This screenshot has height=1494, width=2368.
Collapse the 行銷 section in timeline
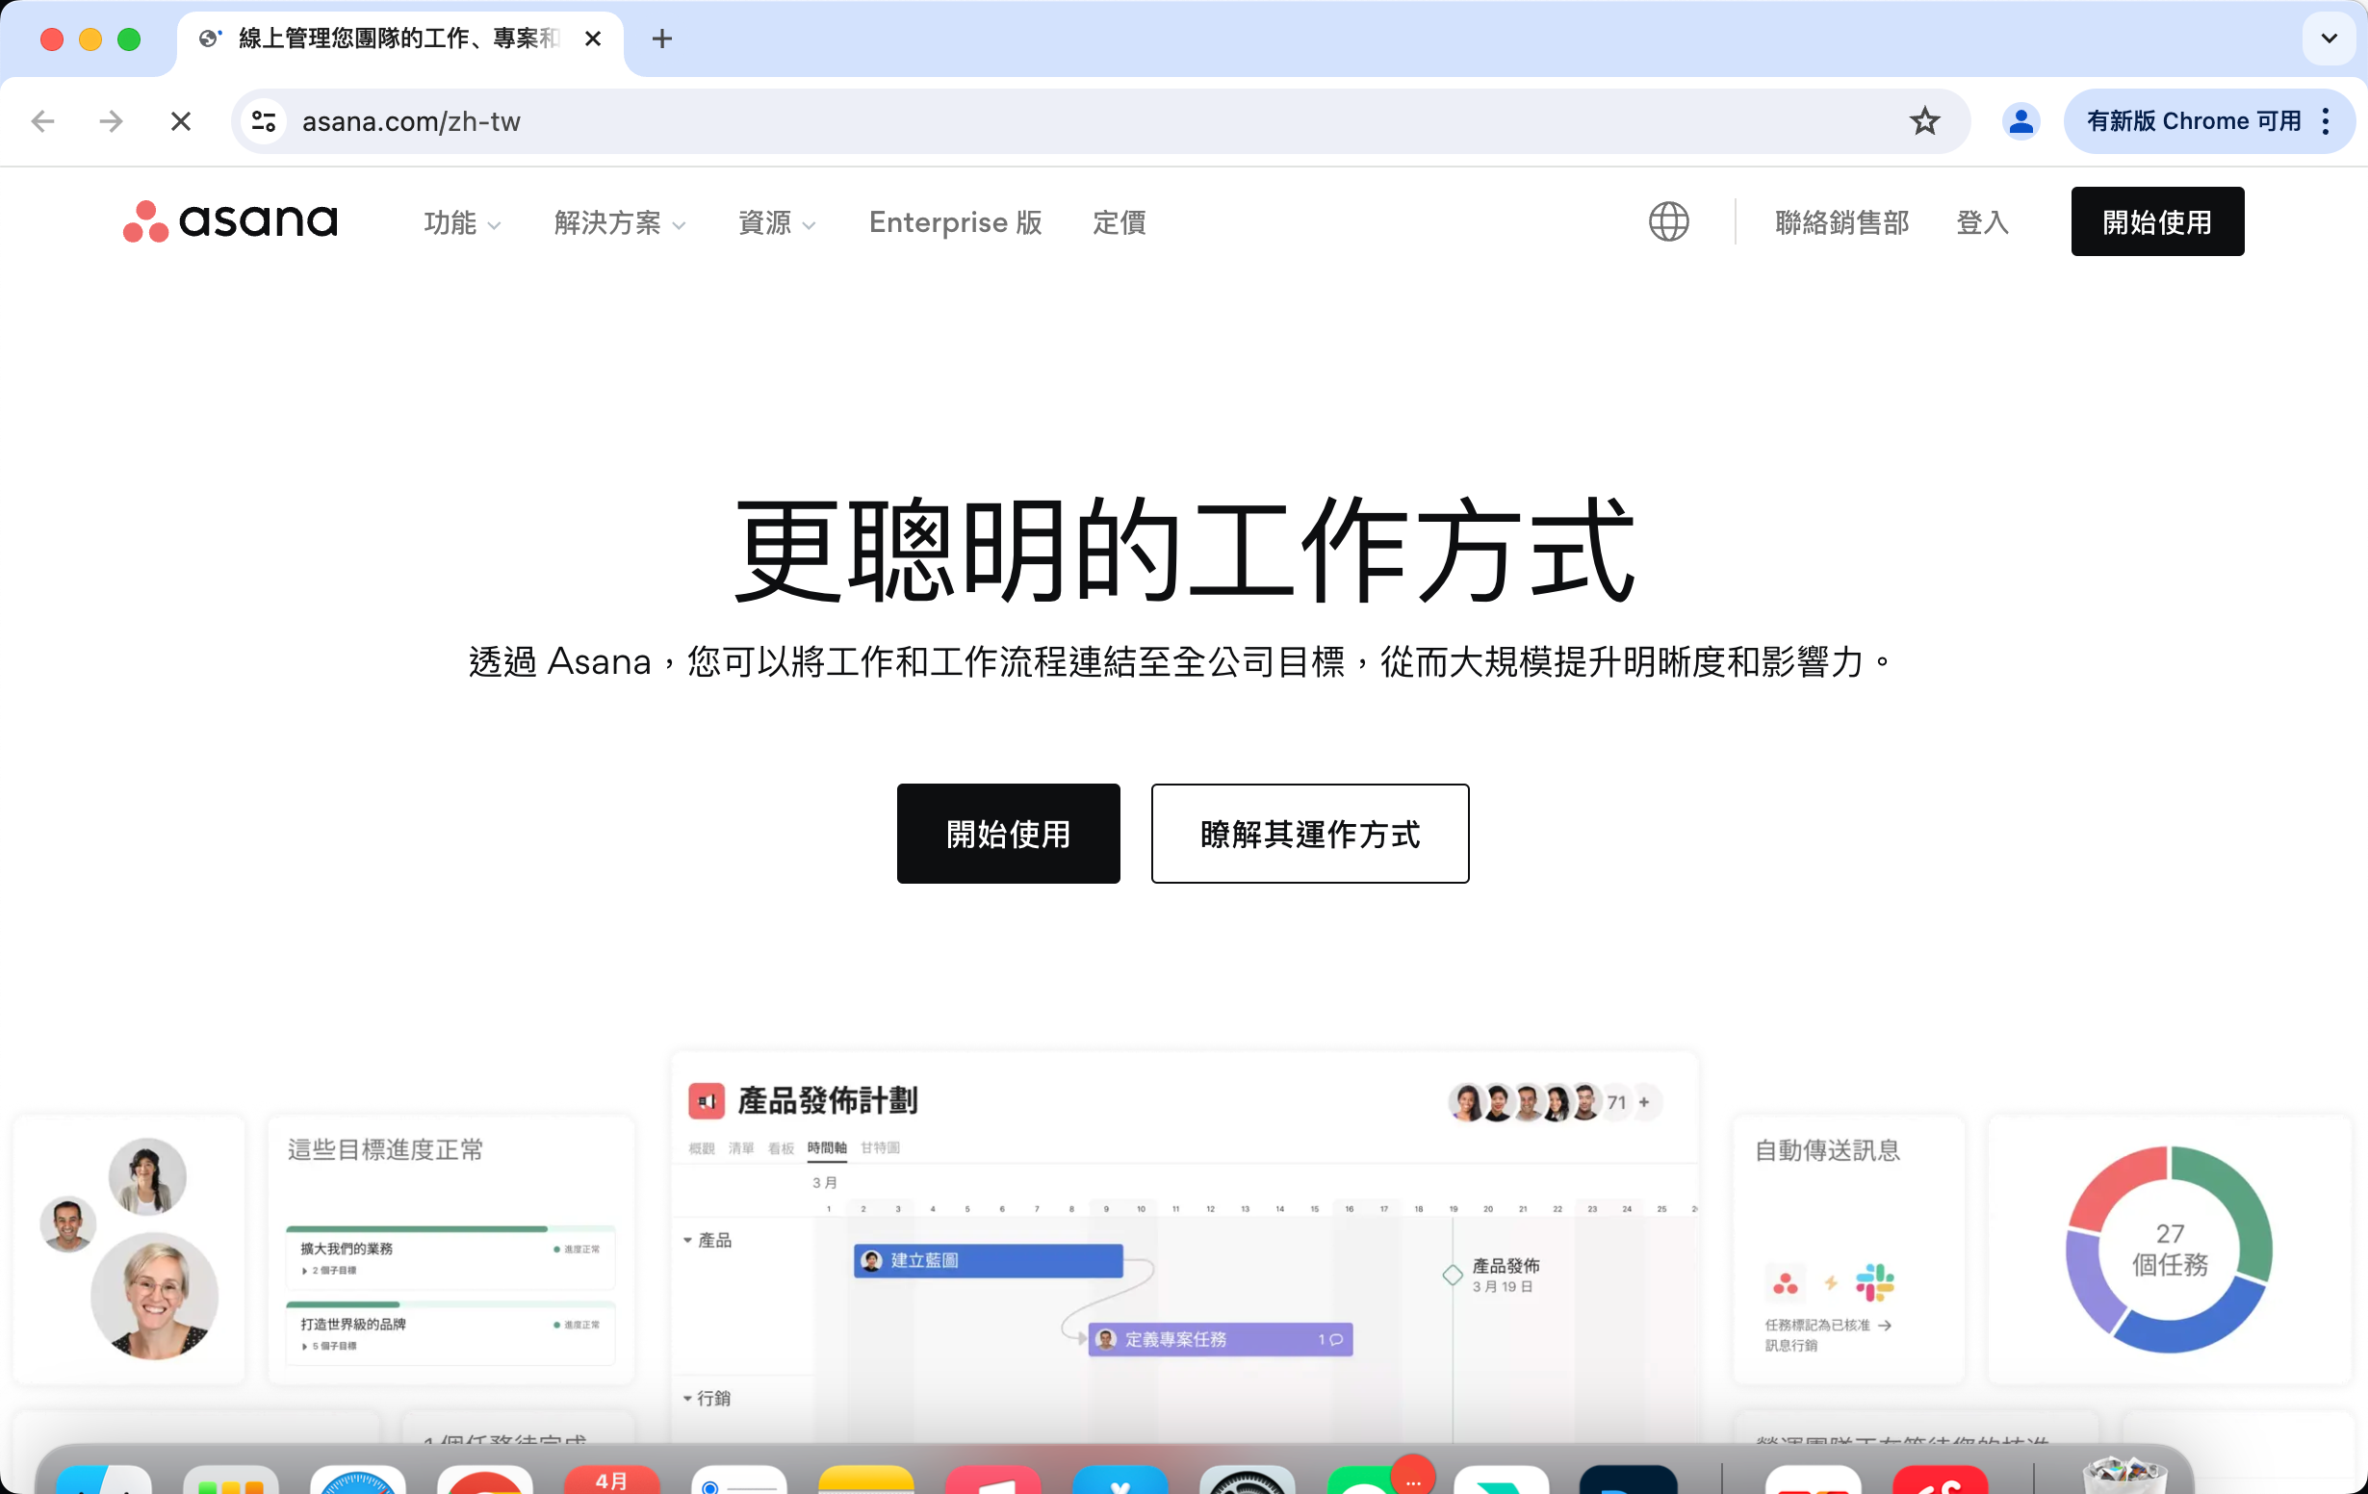(687, 1399)
